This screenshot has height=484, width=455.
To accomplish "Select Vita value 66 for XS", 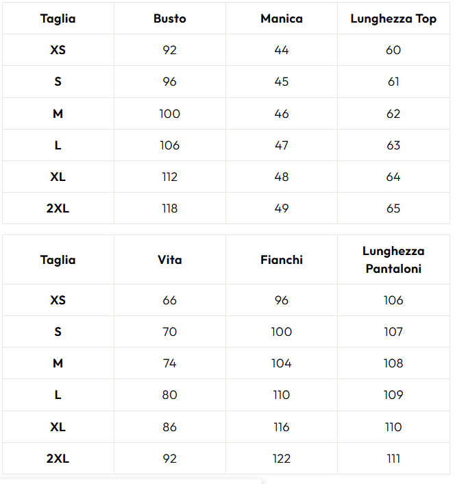I will [170, 300].
